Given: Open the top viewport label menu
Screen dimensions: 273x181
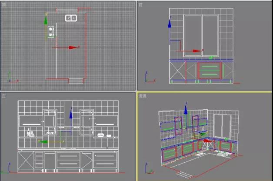Looking at the screenshot, I should tap(3, 4).
